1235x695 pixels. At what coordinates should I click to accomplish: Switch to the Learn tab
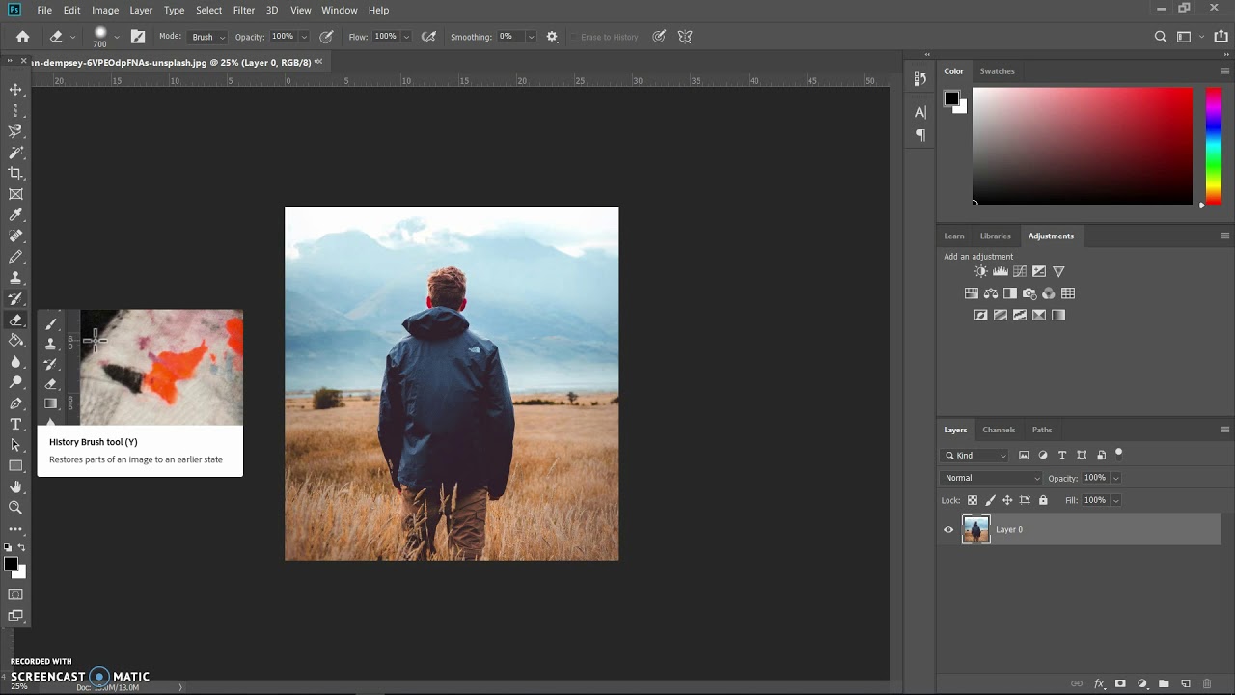(954, 236)
